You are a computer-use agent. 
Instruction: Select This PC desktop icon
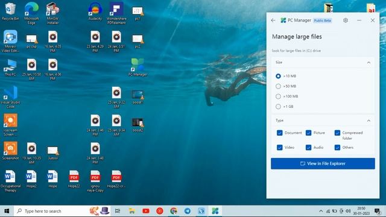pyautogui.click(x=10, y=68)
